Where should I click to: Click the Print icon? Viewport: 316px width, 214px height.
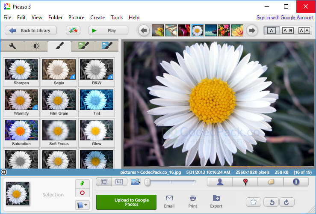coord(193,198)
